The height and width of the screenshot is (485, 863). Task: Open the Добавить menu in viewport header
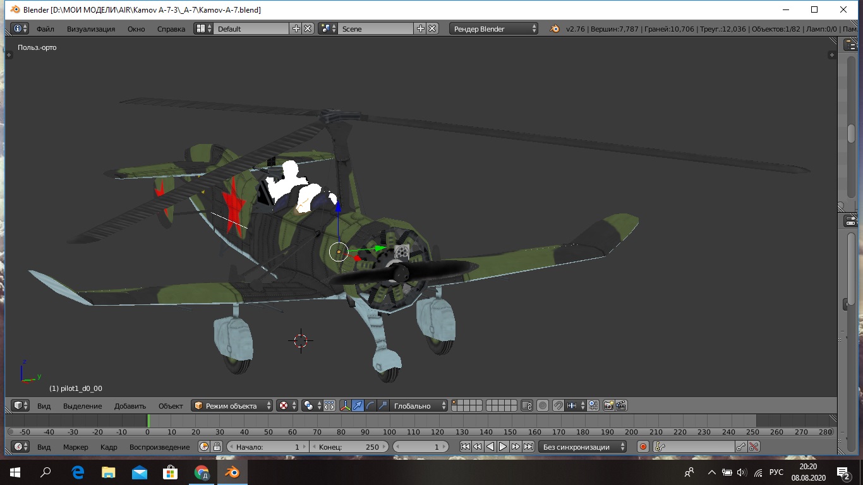(x=130, y=405)
